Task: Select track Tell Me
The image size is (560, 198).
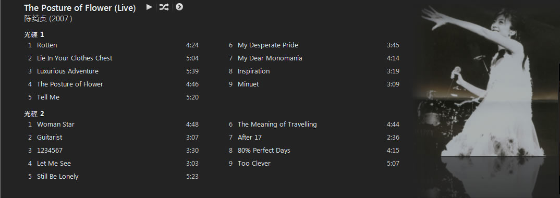Action: (113, 97)
